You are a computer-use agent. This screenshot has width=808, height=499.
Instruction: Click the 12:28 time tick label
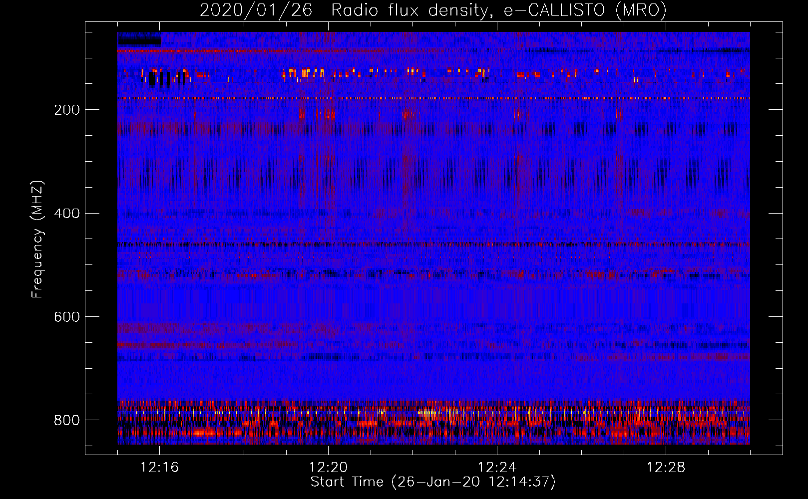coord(666,468)
